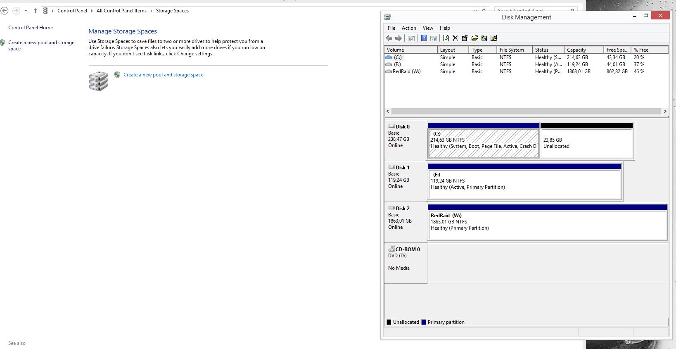
Task: Click the Unallocated black legend swatch
Action: [389, 322]
